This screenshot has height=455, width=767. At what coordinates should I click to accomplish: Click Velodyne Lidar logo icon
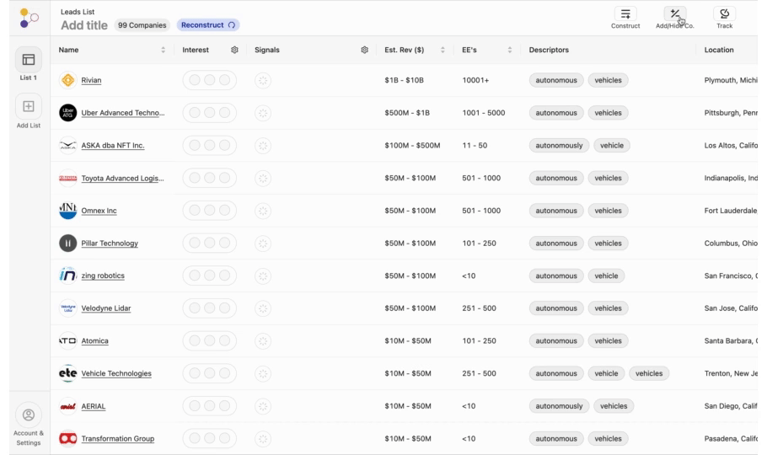68,308
